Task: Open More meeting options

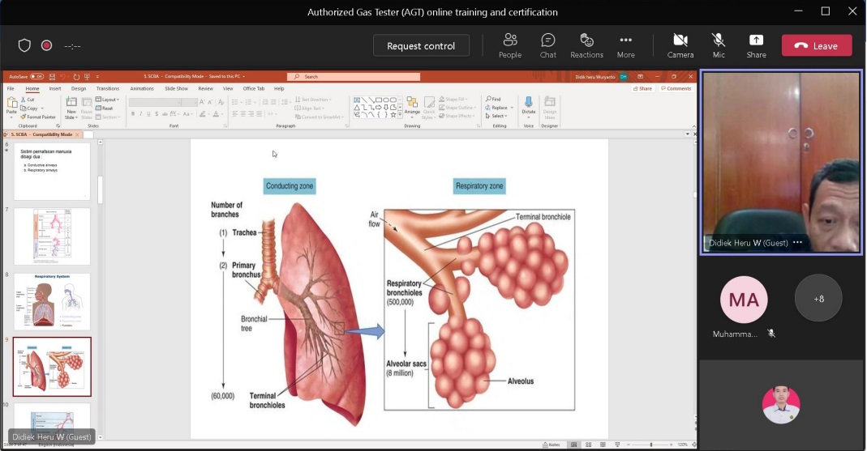Action: [626, 46]
